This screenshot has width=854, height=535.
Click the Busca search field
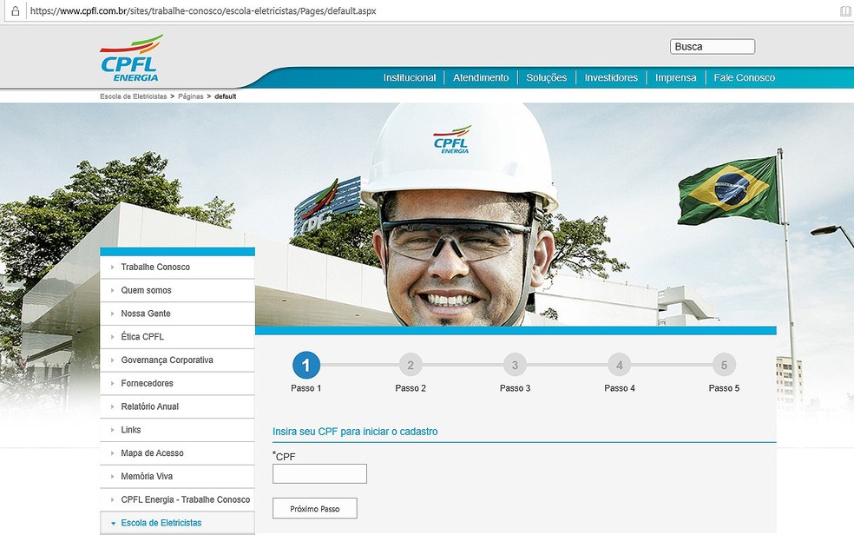713,47
